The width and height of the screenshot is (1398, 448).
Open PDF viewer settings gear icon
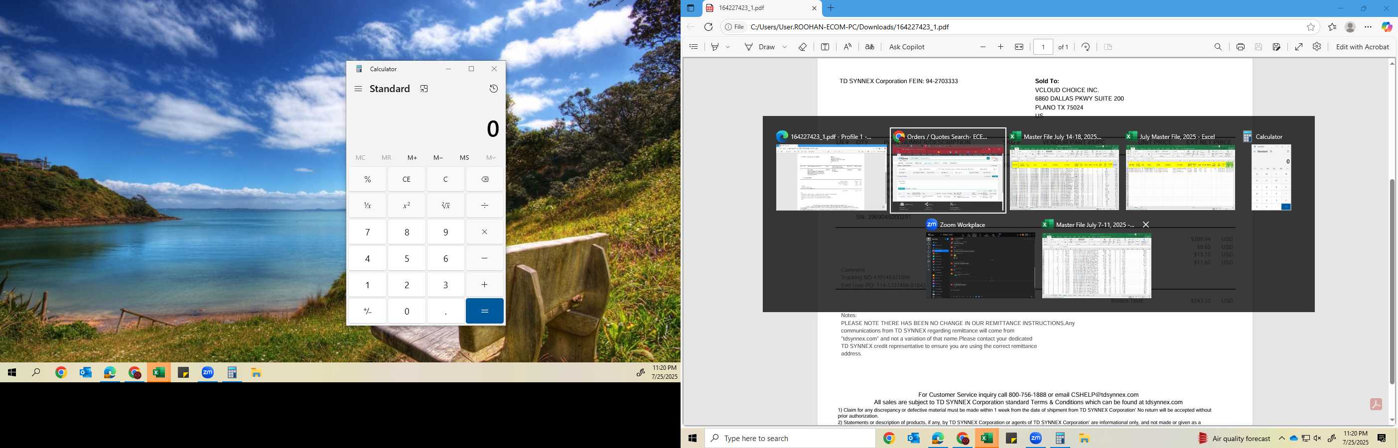1317,47
